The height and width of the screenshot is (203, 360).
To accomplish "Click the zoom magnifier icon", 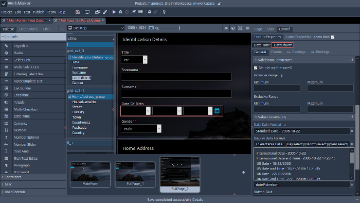I will pyautogui.click(x=157, y=28).
